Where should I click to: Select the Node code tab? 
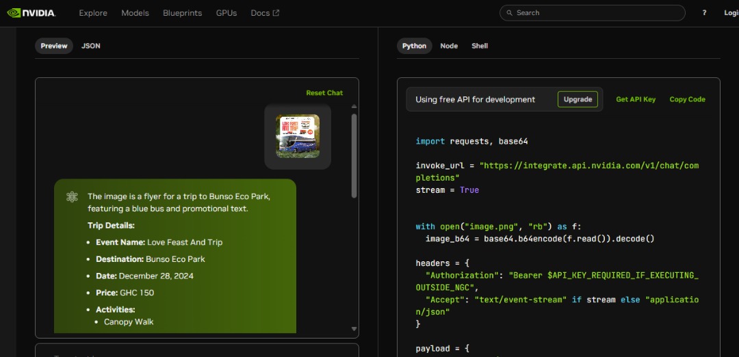point(449,46)
